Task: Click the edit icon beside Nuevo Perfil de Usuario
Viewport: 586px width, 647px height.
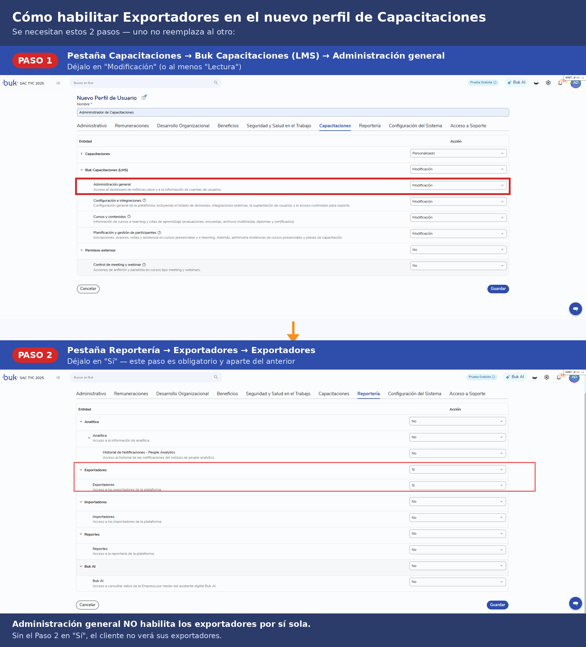Action: click(x=144, y=97)
